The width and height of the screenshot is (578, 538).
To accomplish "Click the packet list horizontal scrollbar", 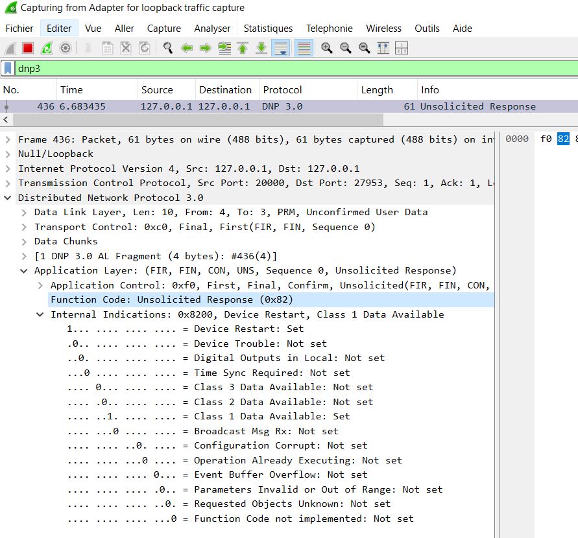I will (x=199, y=119).
